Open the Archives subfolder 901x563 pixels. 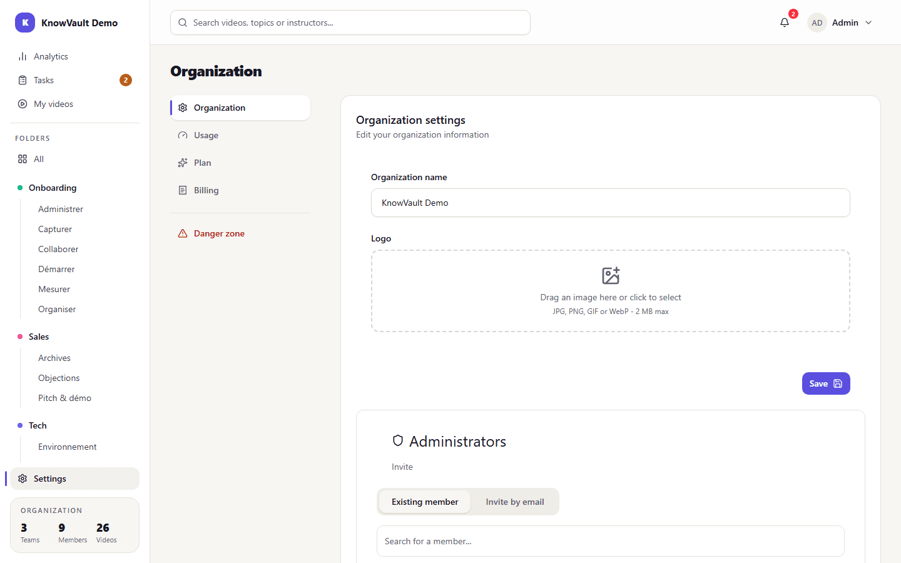[54, 358]
